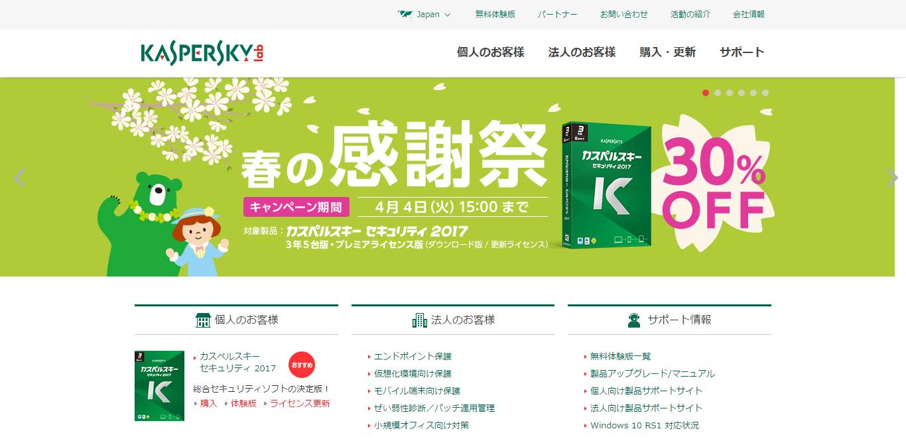Click the Kaspersky Security 2017 product box thumbnail
The image size is (906, 439).
[159, 386]
